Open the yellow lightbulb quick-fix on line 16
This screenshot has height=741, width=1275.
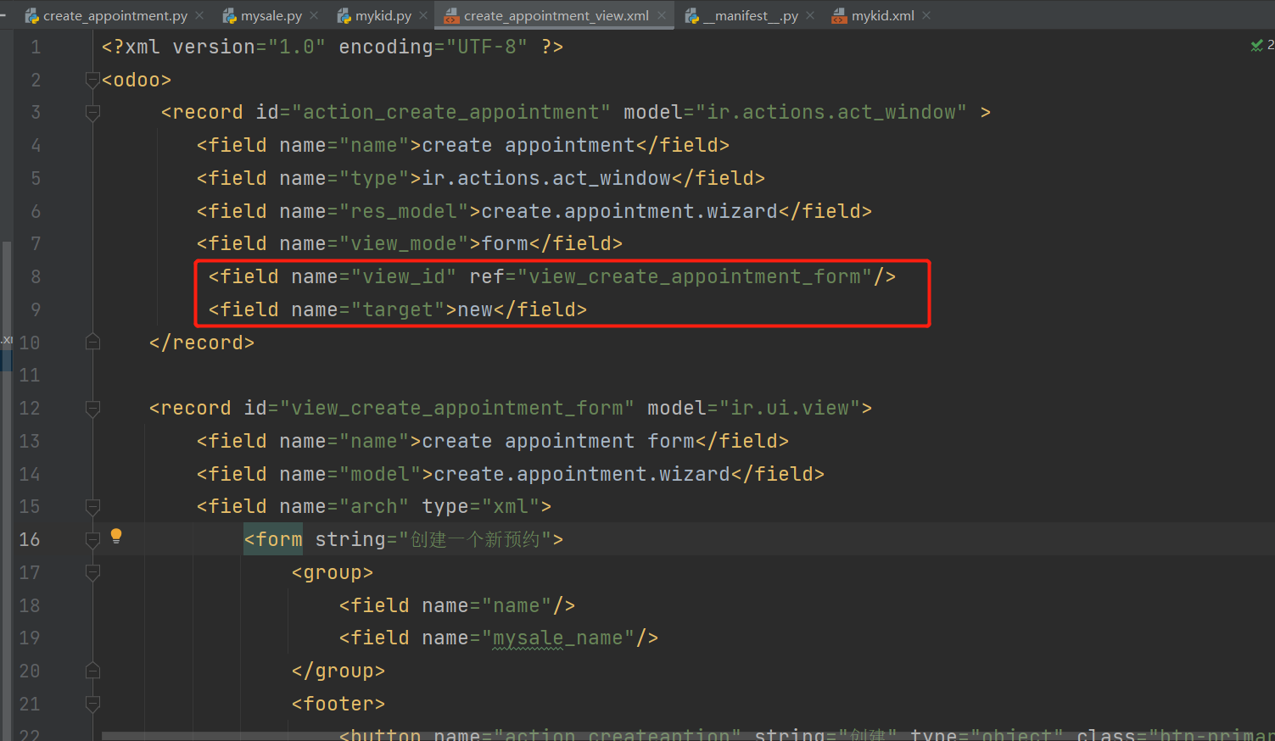click(x=116, y=536)
